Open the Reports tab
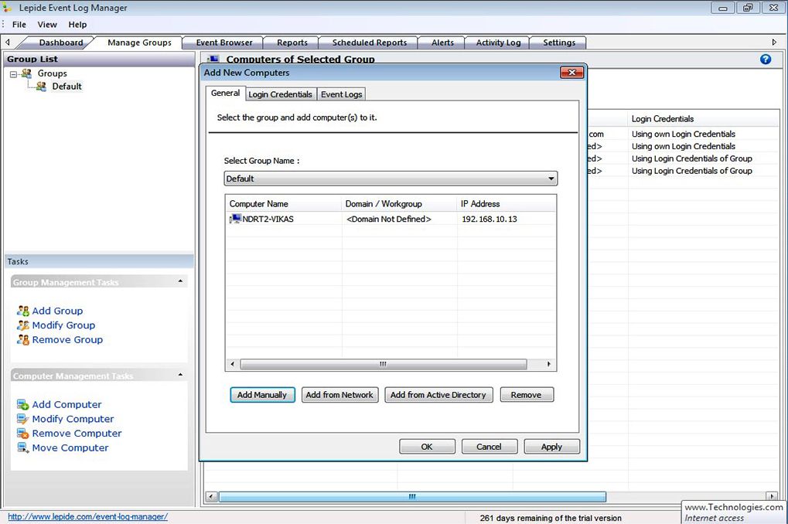 (x=292, y=43)
